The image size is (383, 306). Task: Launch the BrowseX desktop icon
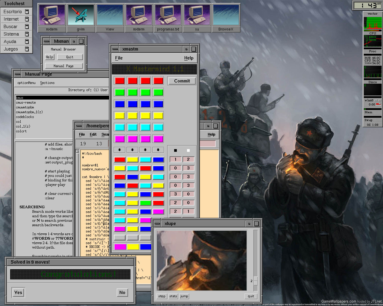coord(226,18)
